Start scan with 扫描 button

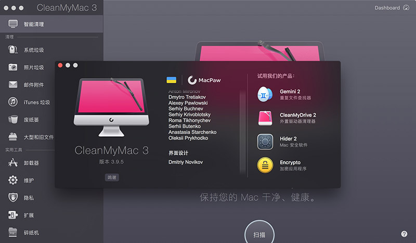point(259,234)
